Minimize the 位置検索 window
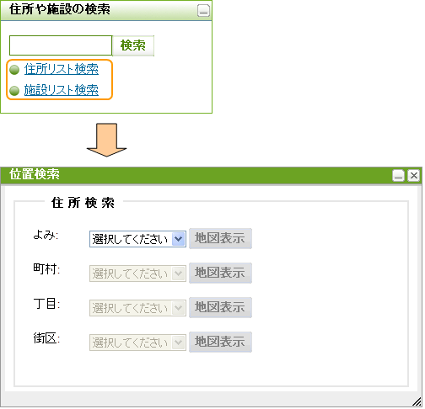Screen dimensions: 425x409 398,176
